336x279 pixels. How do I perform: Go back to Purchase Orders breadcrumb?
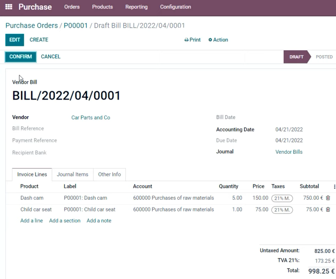(x=32, y=26)
